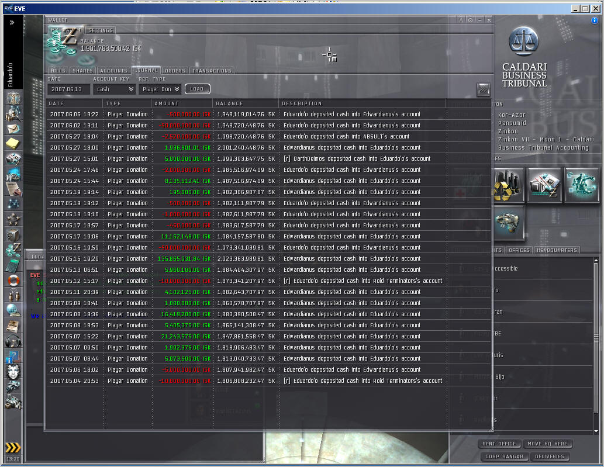Click the Caldari Business Tribunal scales logo
Screen dimensions: 604x467
click(x=523, y=41)
